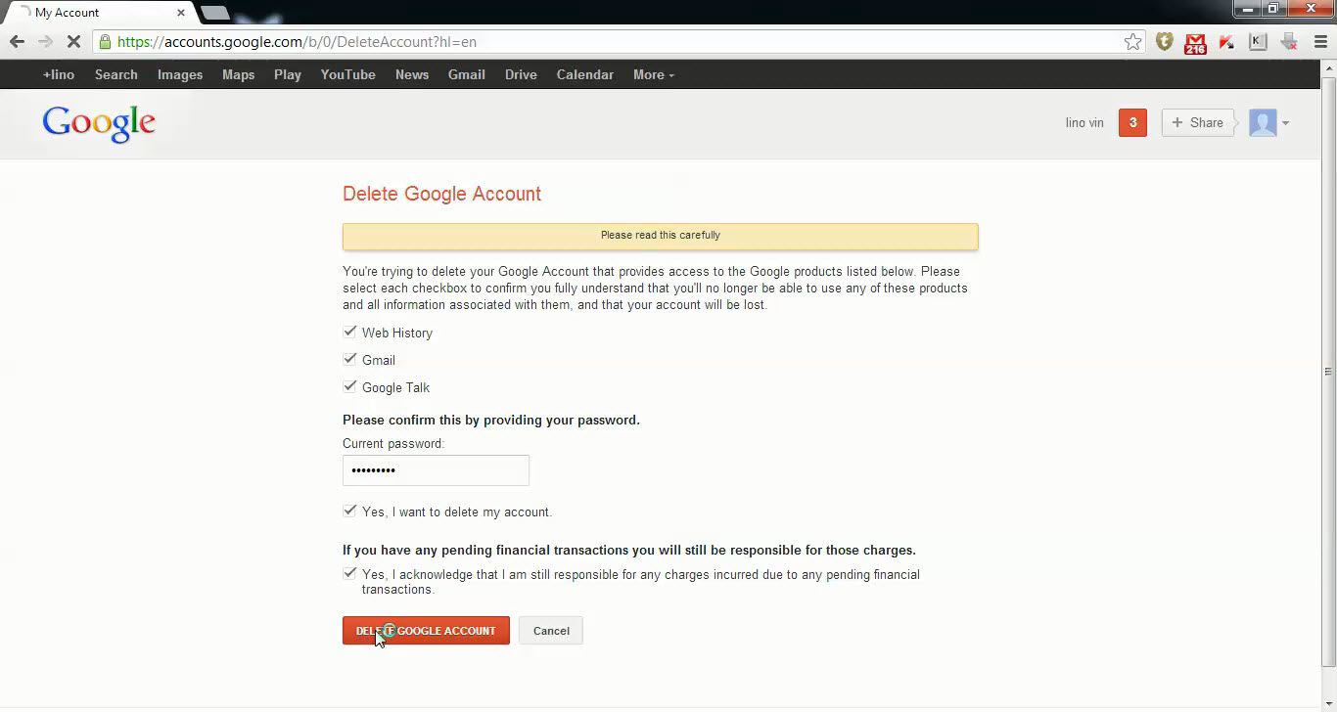Uncheck the Web History checkbox
Viewport: 1337px width, 712px height.
coord(349,331)
